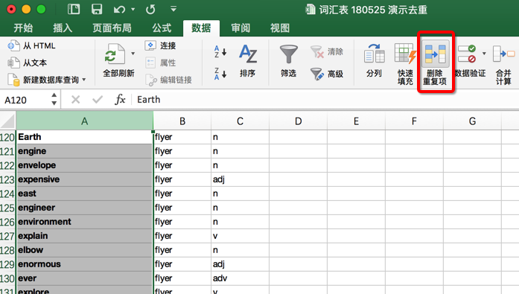519x294 pixels.
Task: Click cell containing Earth
Action: [x=85, y=137]
